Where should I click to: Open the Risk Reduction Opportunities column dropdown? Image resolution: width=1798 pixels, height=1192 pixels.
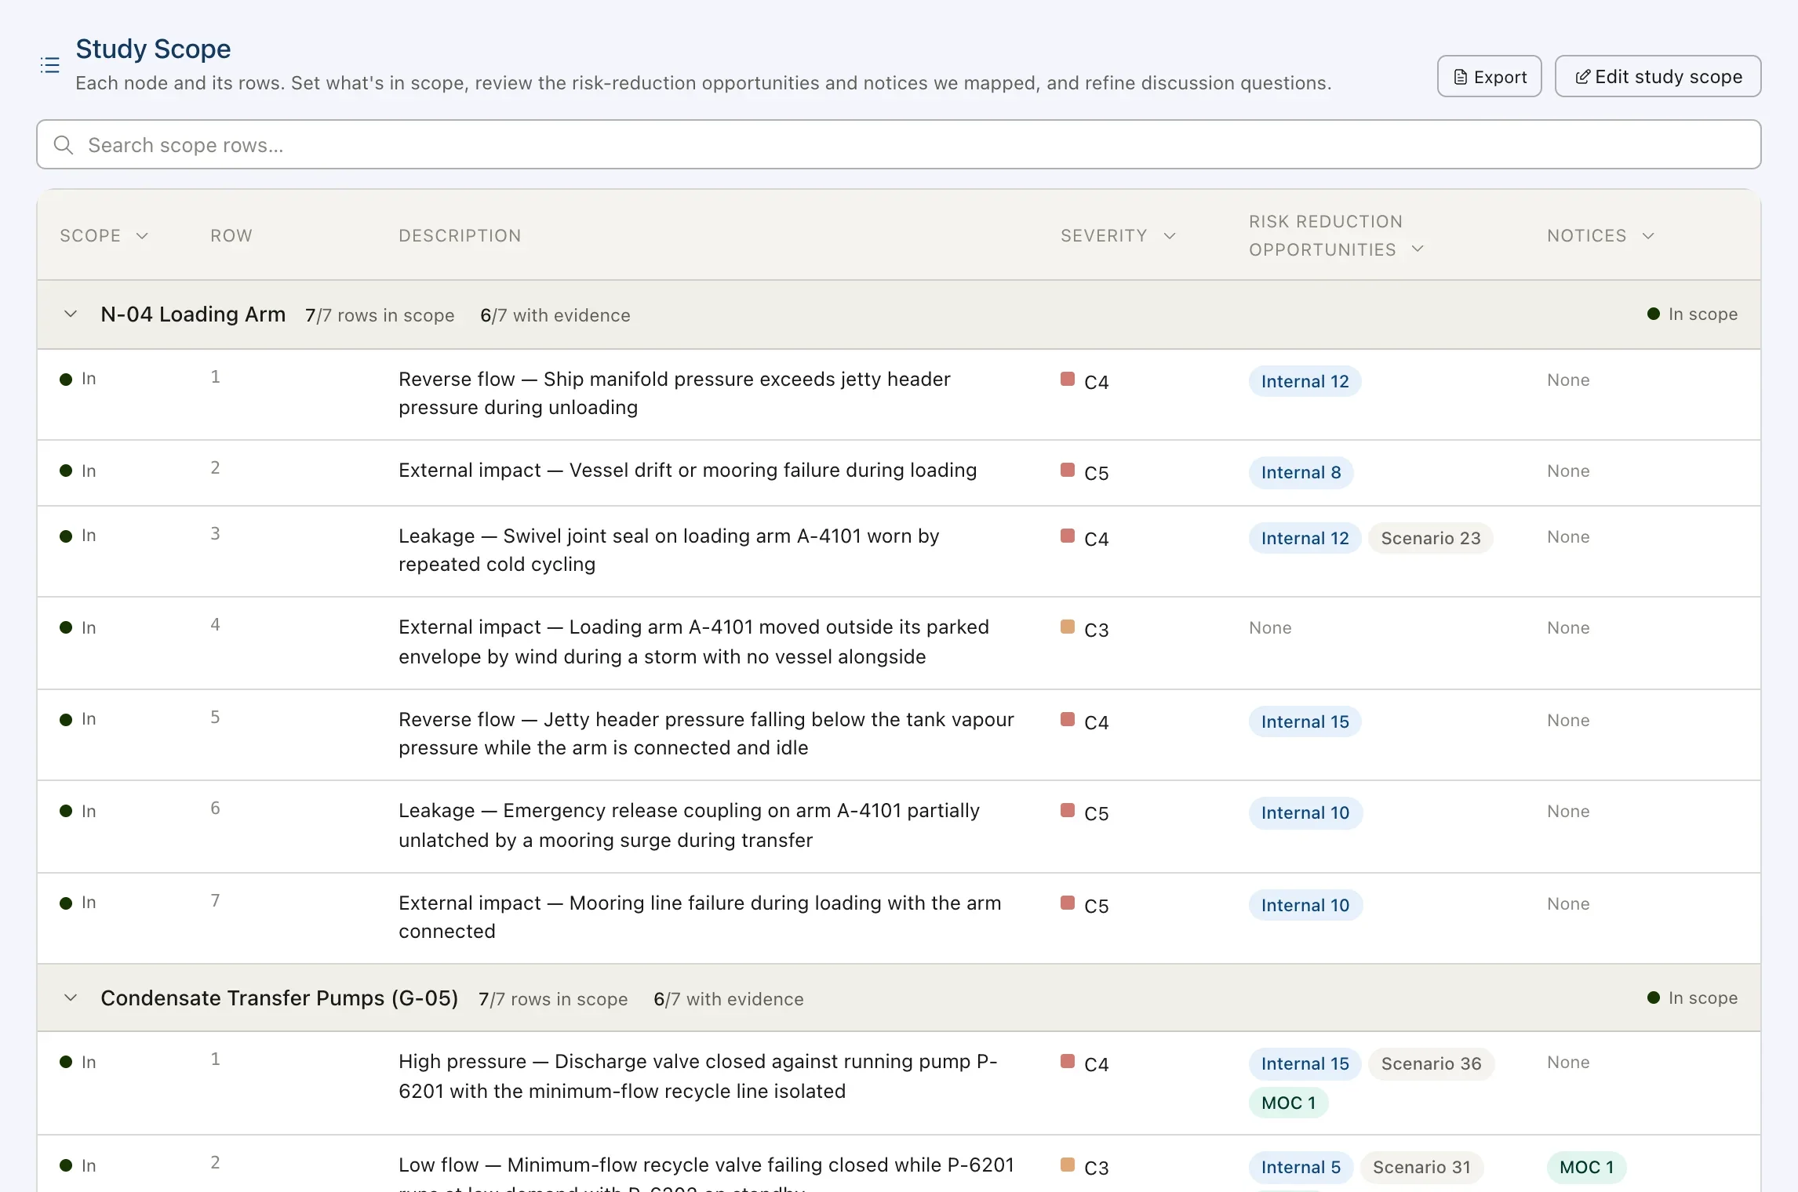(1418, 249)
